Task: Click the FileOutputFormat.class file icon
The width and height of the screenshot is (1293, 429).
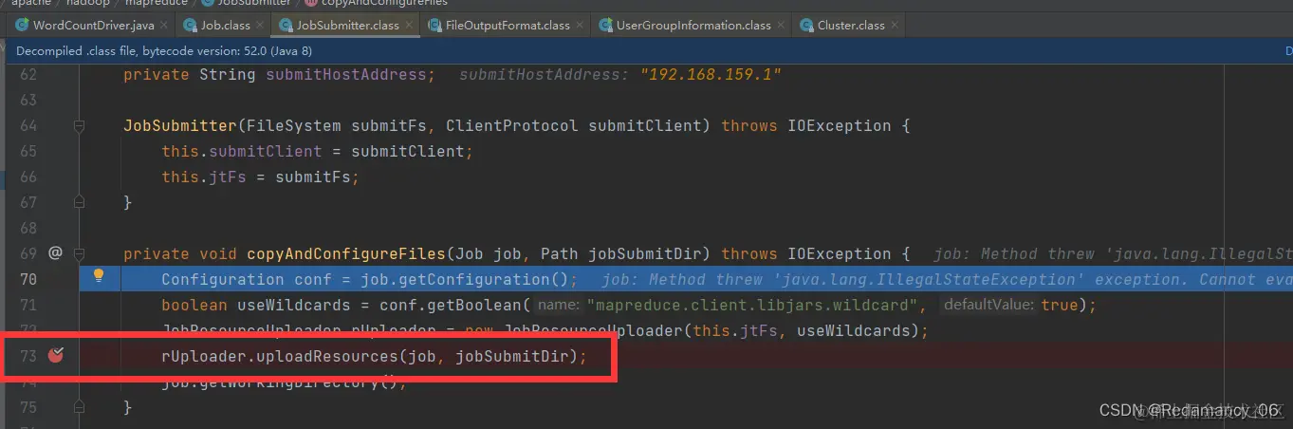Action: click(x=434, y=26)
